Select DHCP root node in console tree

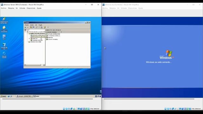click(x=27, y=30)
